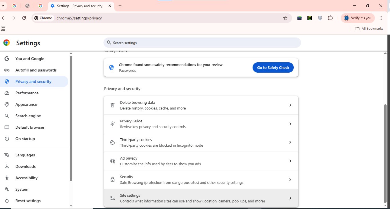Click the System wrench icon
Image resolution: width=390 pixels, height=209 pixels.
click(x=7, y=189)
